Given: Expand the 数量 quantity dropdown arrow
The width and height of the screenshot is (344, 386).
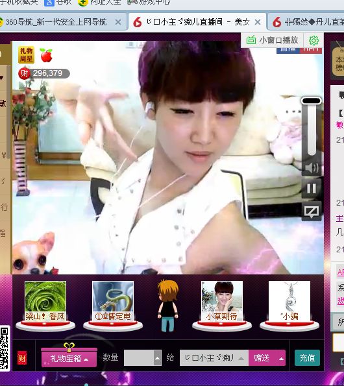Looking at the screenshot, I should (157, 358).
